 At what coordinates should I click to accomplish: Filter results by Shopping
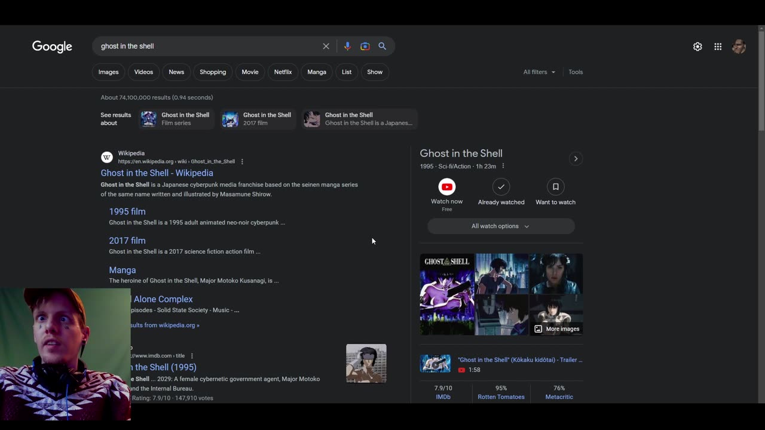213,72
